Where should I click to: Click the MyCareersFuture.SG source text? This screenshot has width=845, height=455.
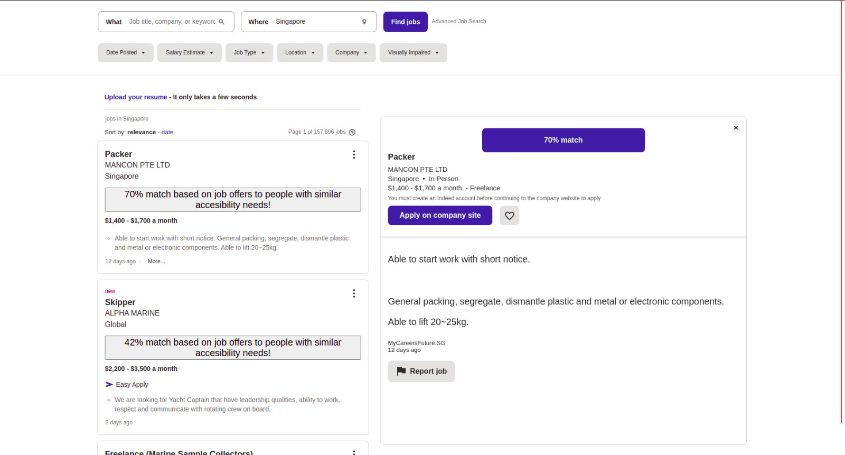point(417,343)
